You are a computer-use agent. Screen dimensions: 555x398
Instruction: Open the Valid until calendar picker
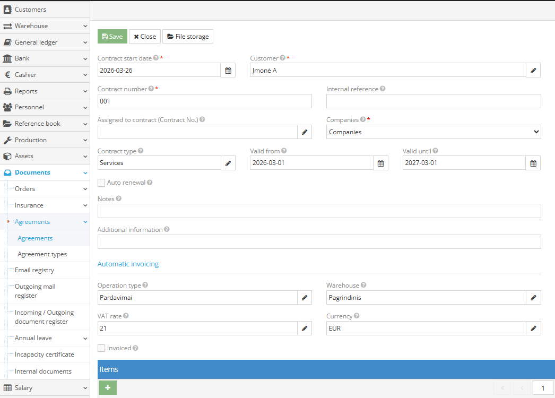click(x=533, y=163)
